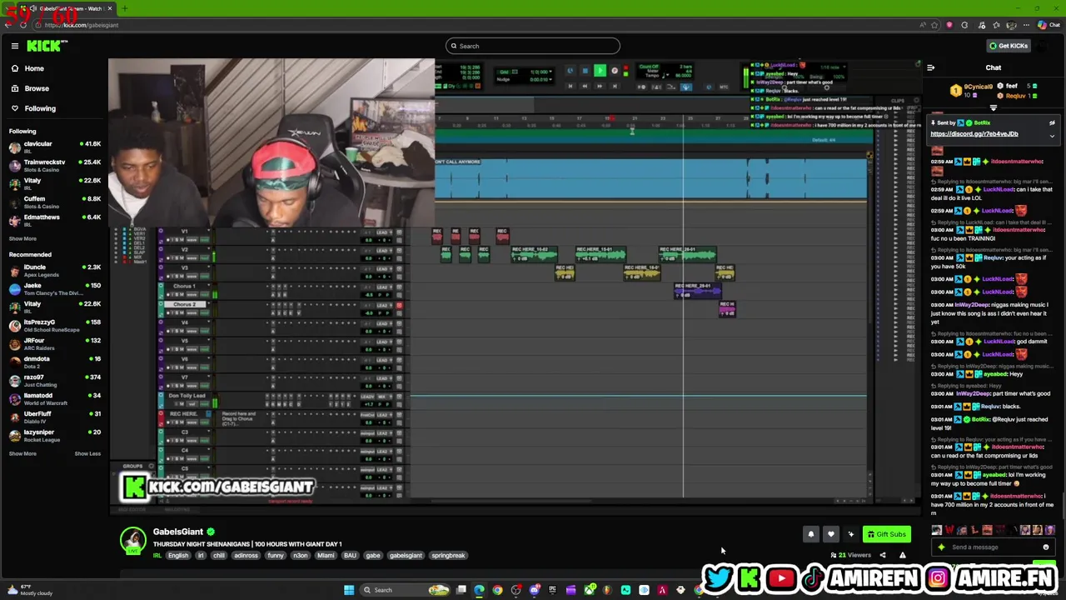Expand the chat leaderboard handle

click(993, 108)
